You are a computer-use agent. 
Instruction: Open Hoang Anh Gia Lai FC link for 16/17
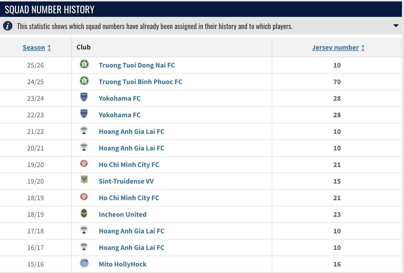pyautogui.click(x=131, y=248)
